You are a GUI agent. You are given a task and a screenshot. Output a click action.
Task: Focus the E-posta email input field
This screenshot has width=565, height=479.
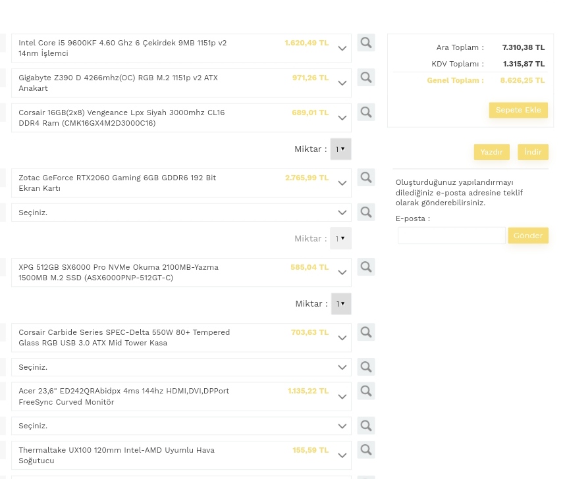coord(452,236)
